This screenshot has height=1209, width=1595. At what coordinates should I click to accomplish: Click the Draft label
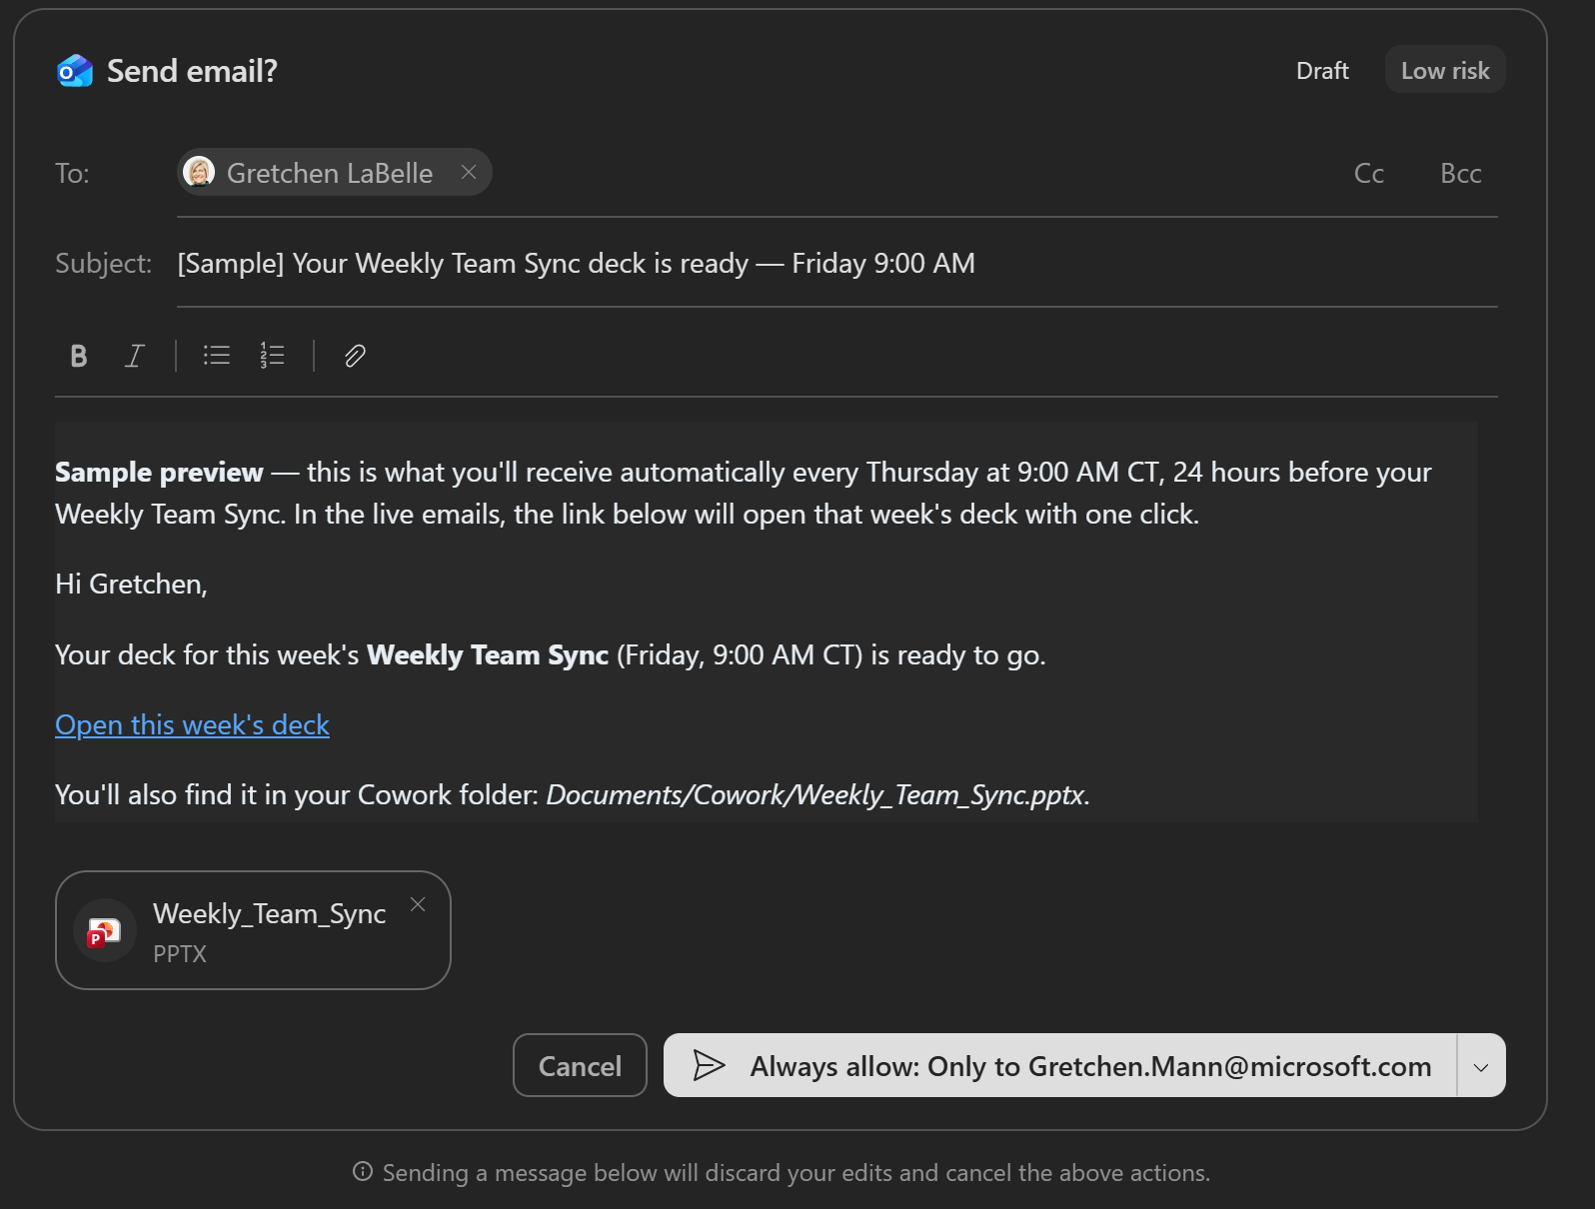(1322, 71)
